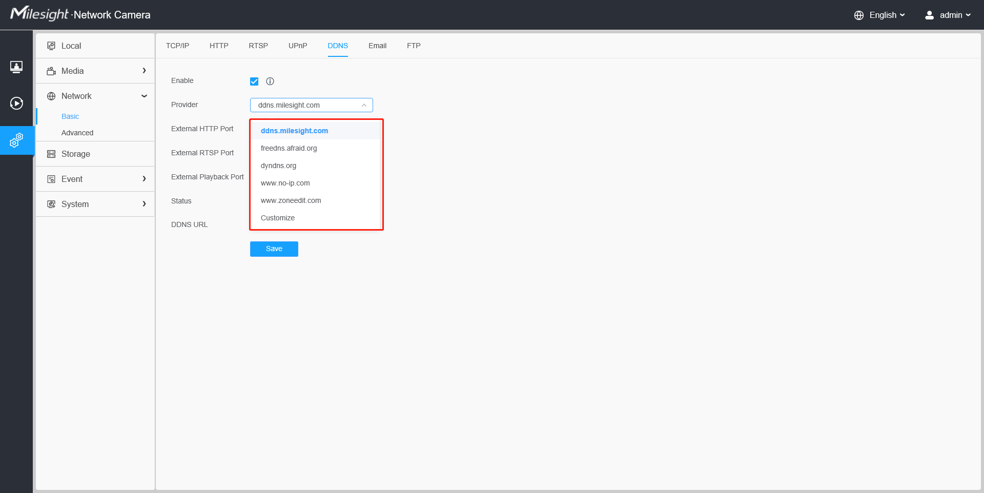Choose www.zoneedit.com from provider list
The image size is (984, 493).
tap(315, 200)
